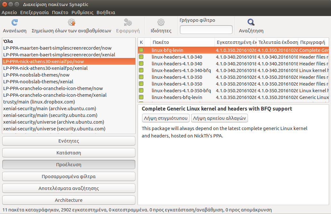The width and height of the screenshot is (331, 214).
Task: Switch to the Ενότητες filter view
Action: (69, 141)
